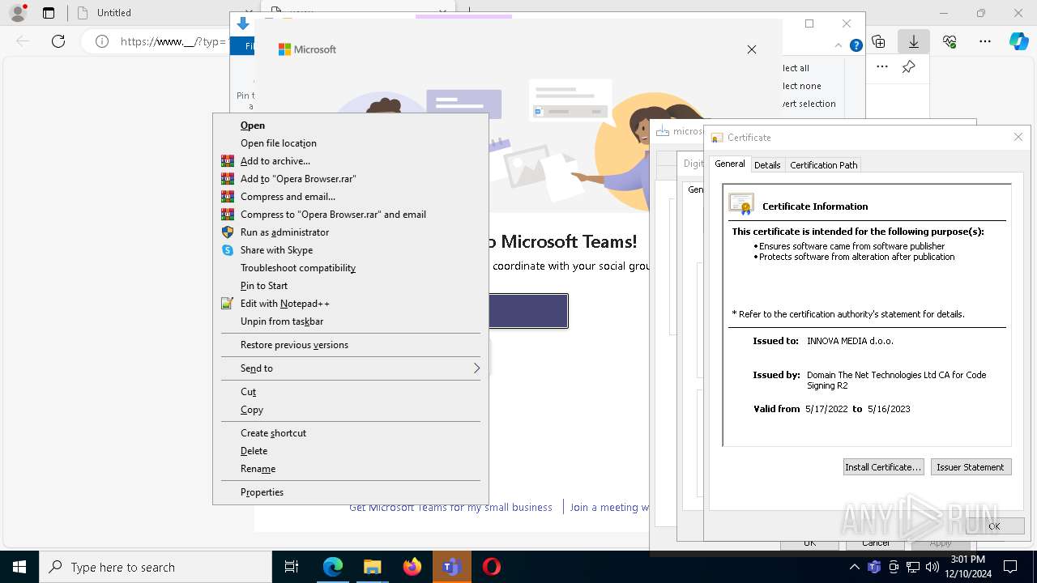Select Open in the context menu
Screen dimensions: 1037x583
point(351,126)
